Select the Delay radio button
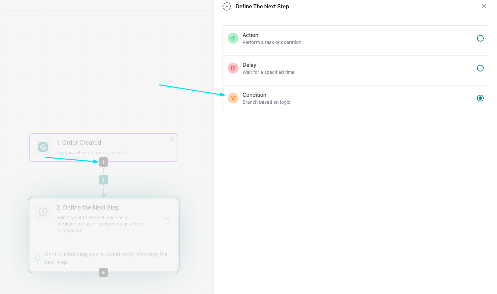 click(480, 68)
